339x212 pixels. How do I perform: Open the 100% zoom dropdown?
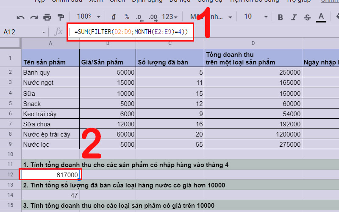tap(88, 17)
